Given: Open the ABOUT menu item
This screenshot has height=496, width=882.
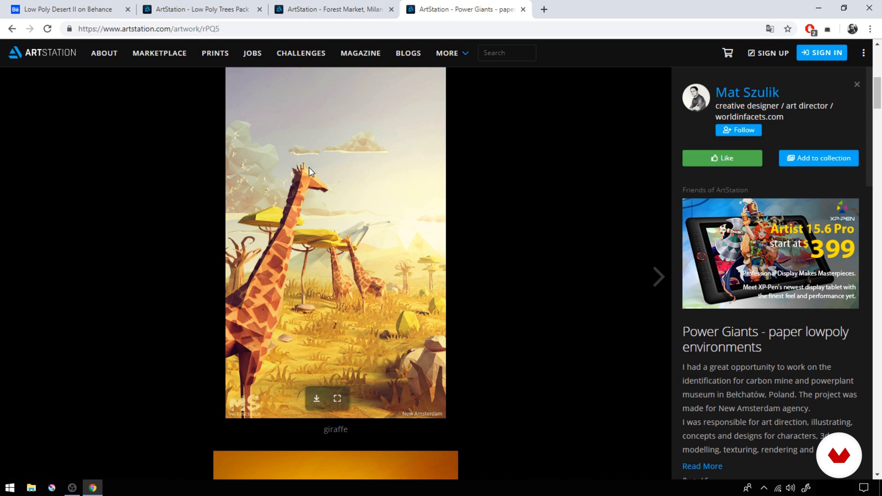Looking at the screenshot, I should point(104,53).
